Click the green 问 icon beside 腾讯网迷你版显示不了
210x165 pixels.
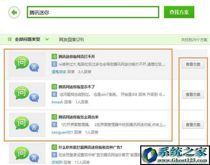click(54, 87)
